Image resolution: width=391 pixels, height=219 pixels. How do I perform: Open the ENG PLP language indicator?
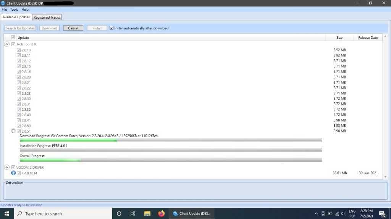[x=352, y=214]
